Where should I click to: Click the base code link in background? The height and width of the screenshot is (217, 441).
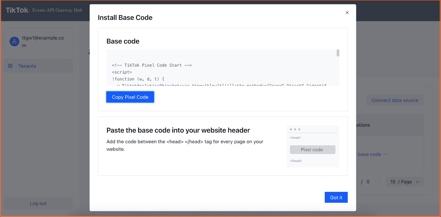coord(369,154)
